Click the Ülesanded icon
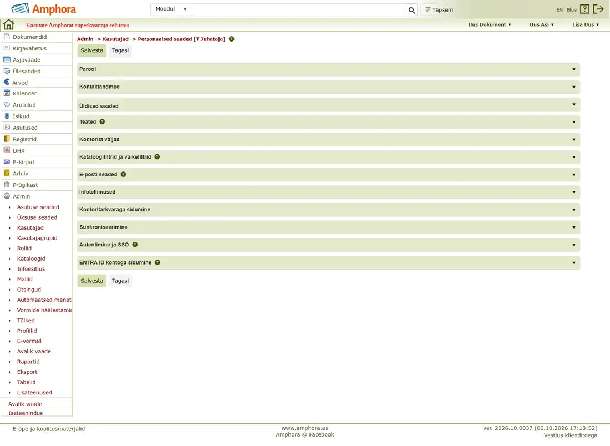Image resolution: width=610 pixels, height=446 pixels. pos(7,71)
